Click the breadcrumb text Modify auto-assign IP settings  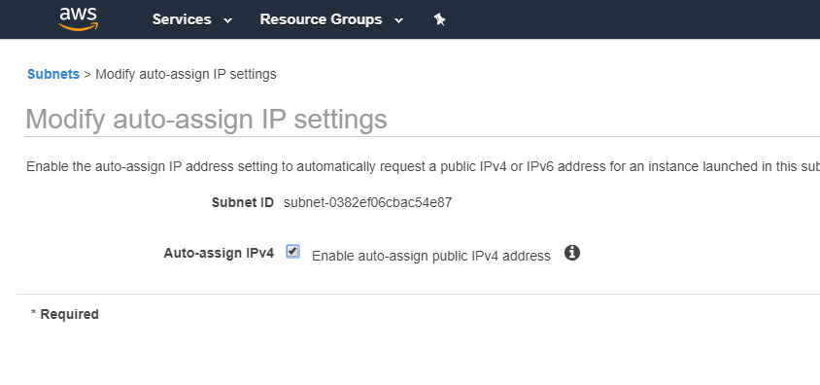(186, 74)
